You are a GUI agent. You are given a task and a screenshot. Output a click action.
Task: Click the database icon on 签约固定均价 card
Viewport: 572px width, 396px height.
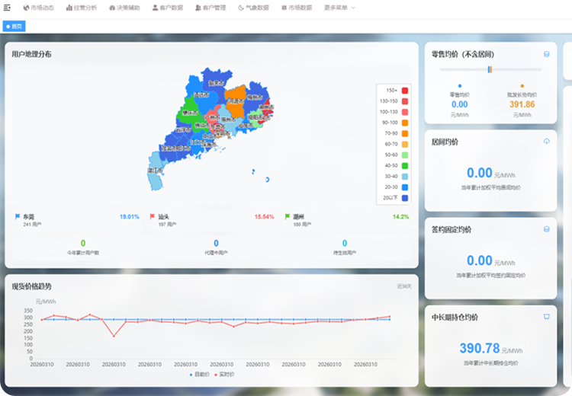coord(547,229)
